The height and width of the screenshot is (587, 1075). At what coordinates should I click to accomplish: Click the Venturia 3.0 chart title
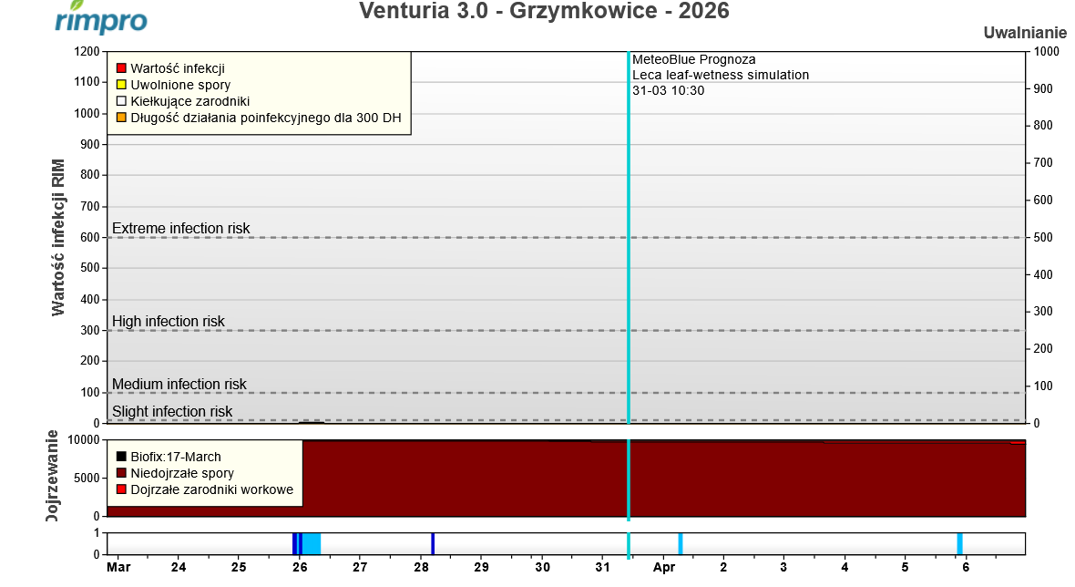pos(544,12)
